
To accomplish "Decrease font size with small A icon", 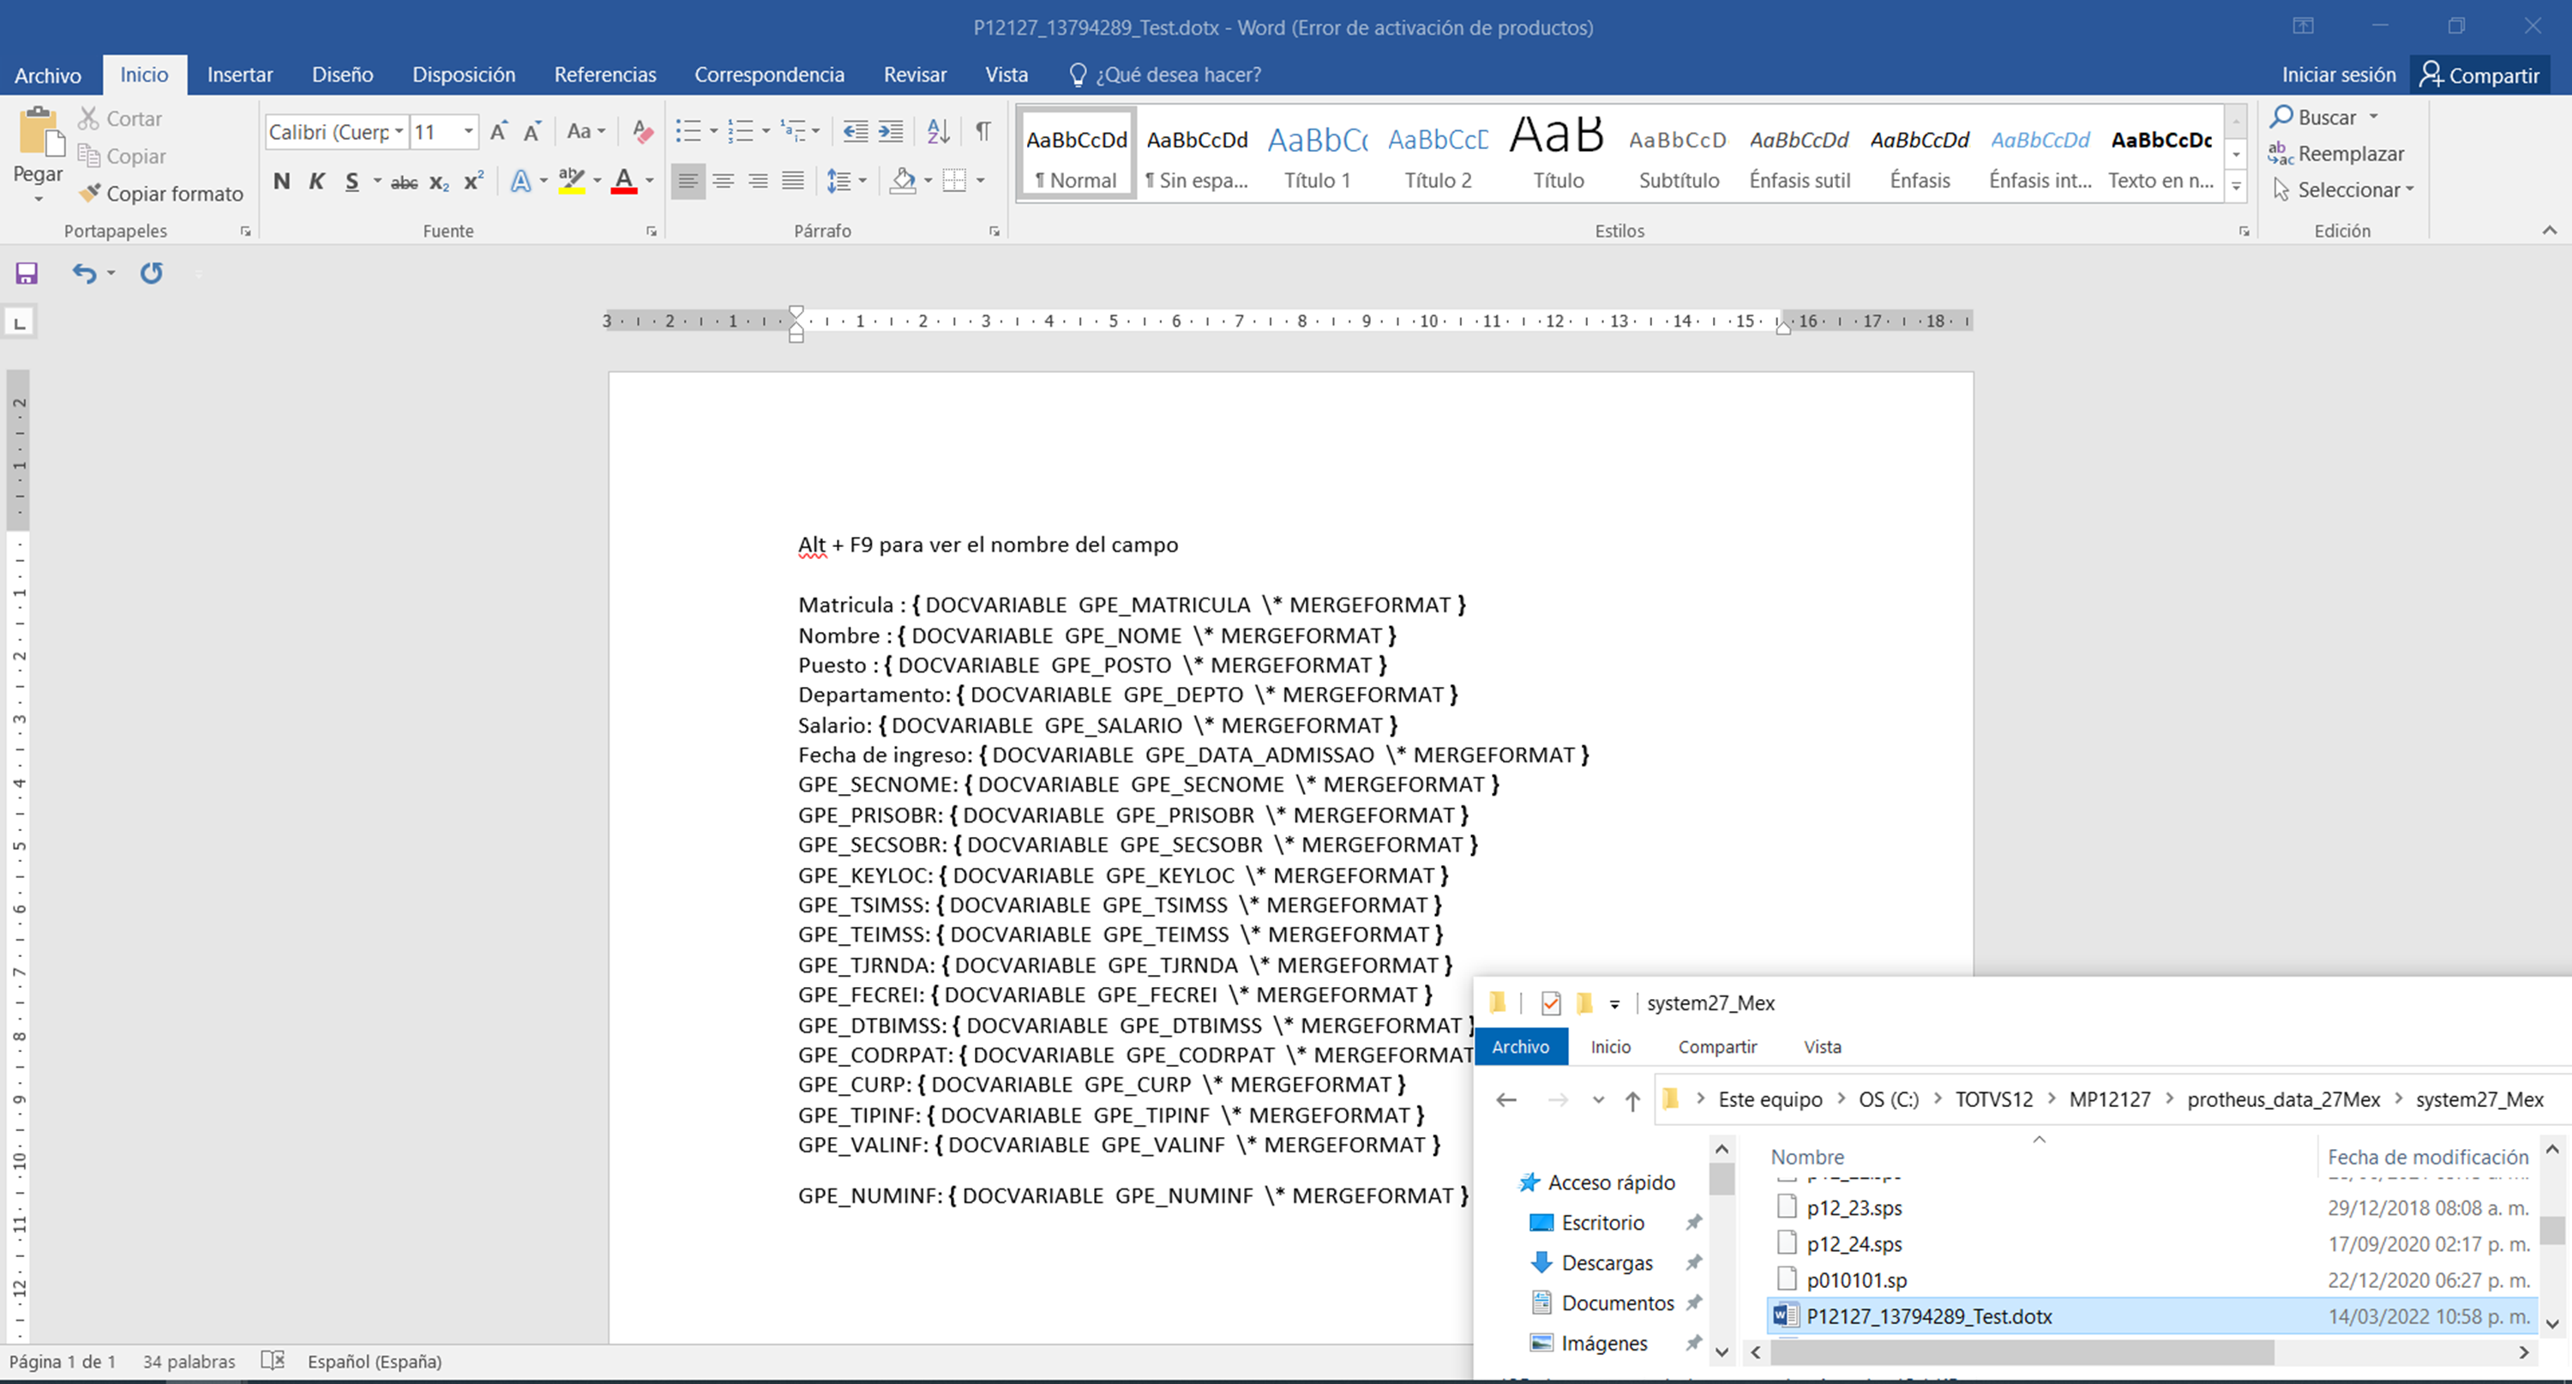I will tap(533, 131).
